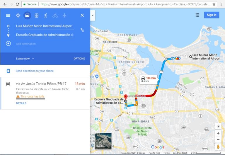Choose walking directions mode
Image resolution: width=225 pixels, height=155 pixels.
click(46, 15)
